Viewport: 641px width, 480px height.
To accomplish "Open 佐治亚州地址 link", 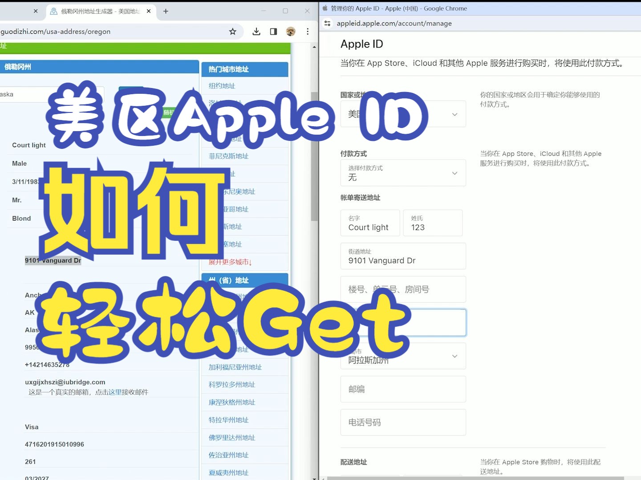I will tap(228, 455).
